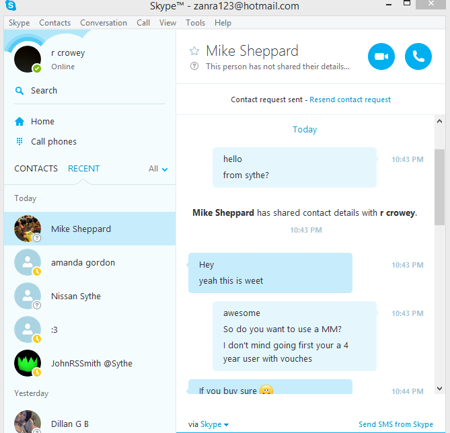Image resolution: width=450 pixels, height=433 pixels.
Task: Expand the All contacts filter dropdown
Action: pyautogui.click(x=158, y=169)
